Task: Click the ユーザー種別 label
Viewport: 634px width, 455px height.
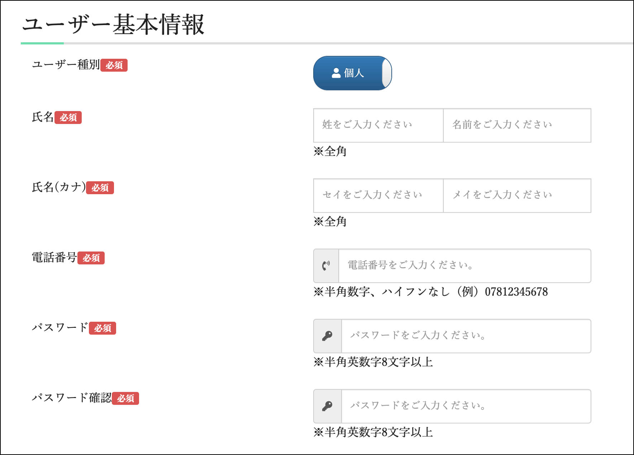Action: pyautogui.click(x=66, y=64)
